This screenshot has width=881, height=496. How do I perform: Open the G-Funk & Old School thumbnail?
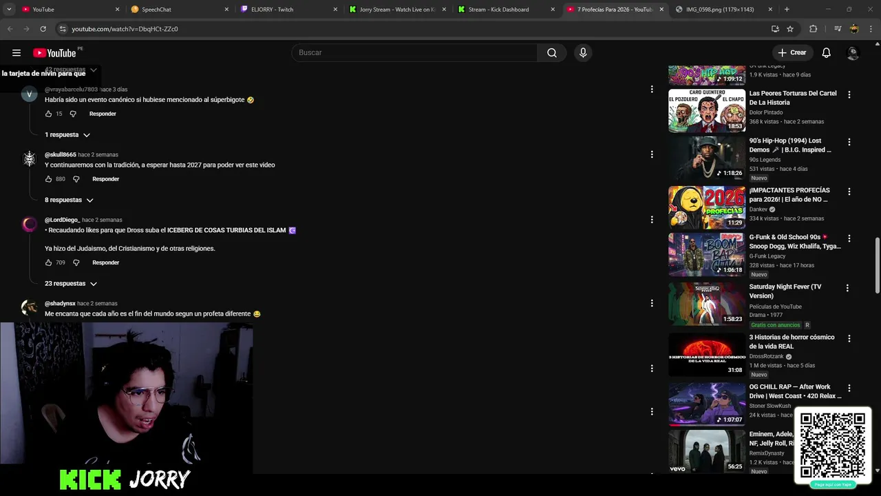click(707, 254)
